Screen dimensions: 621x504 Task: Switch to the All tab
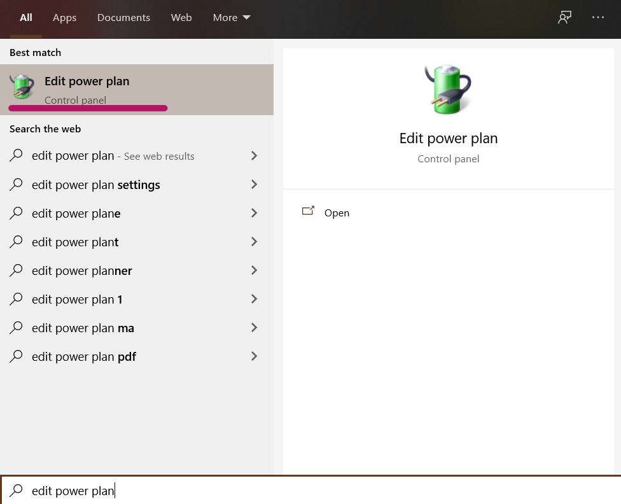coord(26,18)
